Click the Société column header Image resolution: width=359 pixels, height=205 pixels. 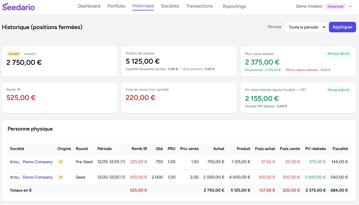(17, 149)
